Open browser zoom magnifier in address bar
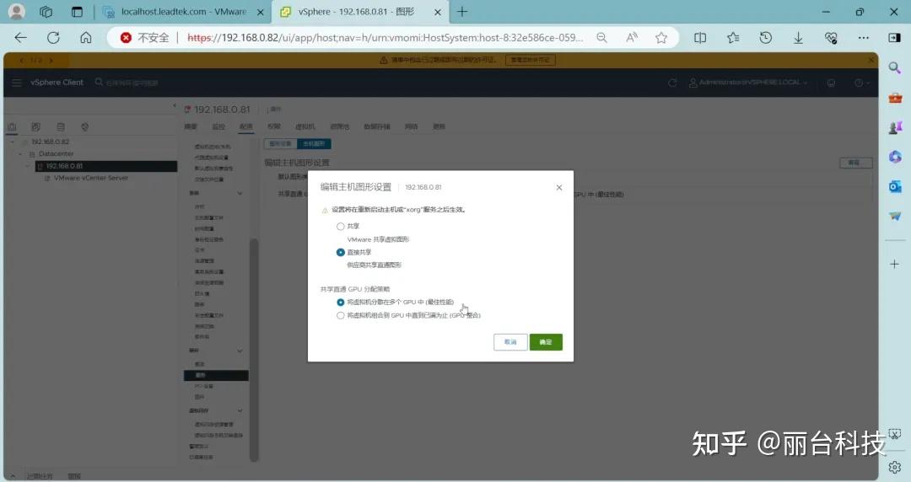911x482 pixels. coord(602,38)
